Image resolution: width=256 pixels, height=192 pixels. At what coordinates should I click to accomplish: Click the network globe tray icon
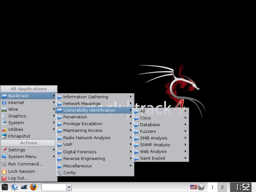pos(201,187)
